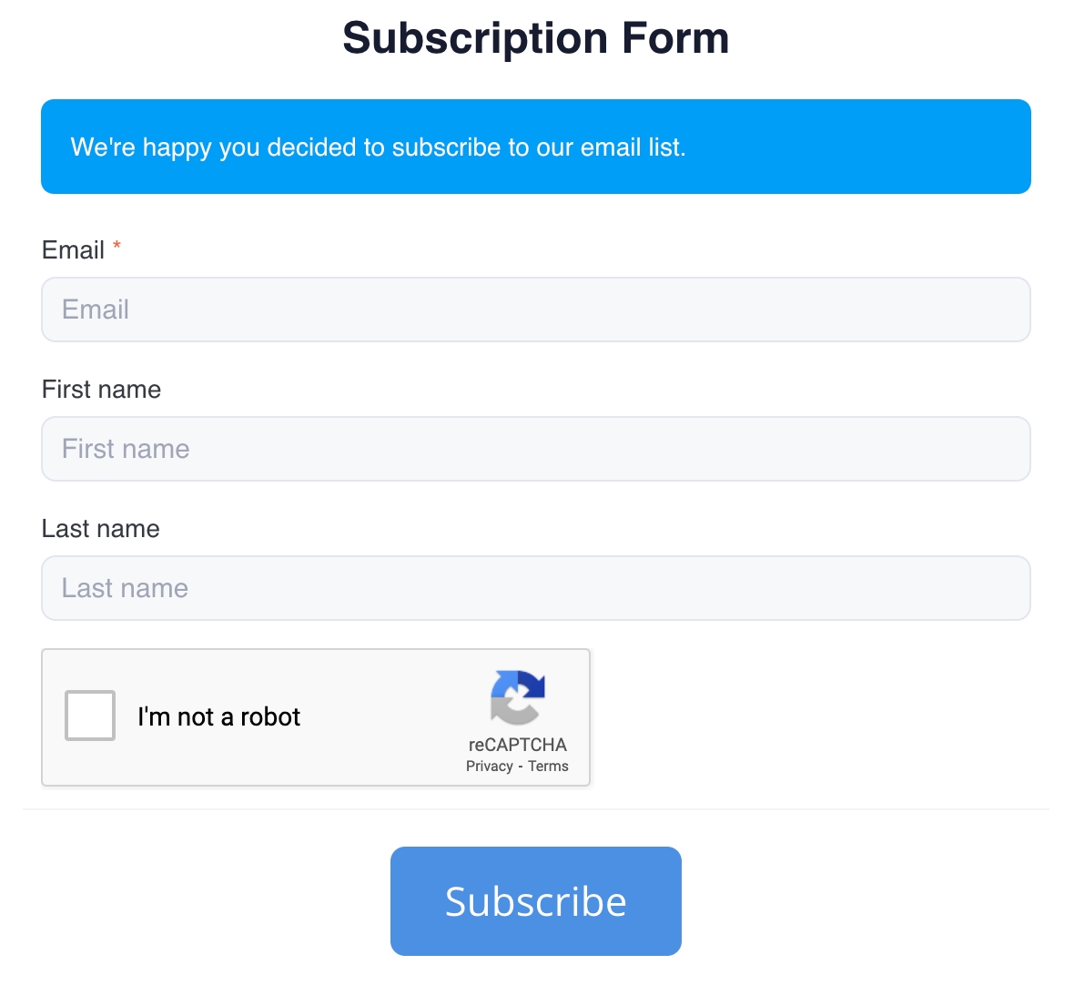Open the reCAPTCHA Terms link
The image size is (1074, 985).
pyautogui.click(x=548, y=767)
